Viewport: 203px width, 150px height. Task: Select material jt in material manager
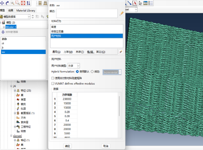click(x=24, y=48)
